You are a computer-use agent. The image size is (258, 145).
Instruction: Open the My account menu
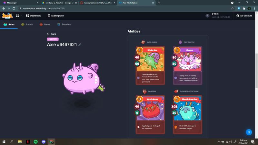[x=244, y=15]
